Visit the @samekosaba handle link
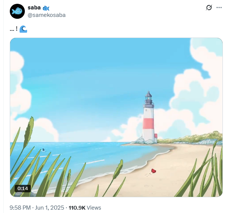 click(46, 15)
